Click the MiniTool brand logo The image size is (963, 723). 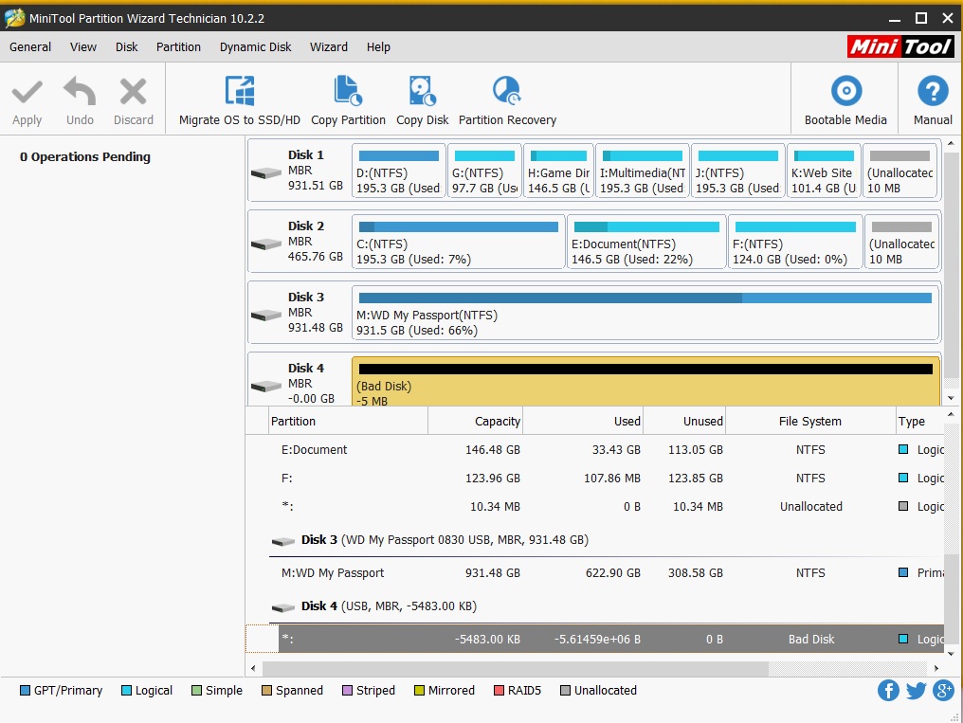coord(900,46)
